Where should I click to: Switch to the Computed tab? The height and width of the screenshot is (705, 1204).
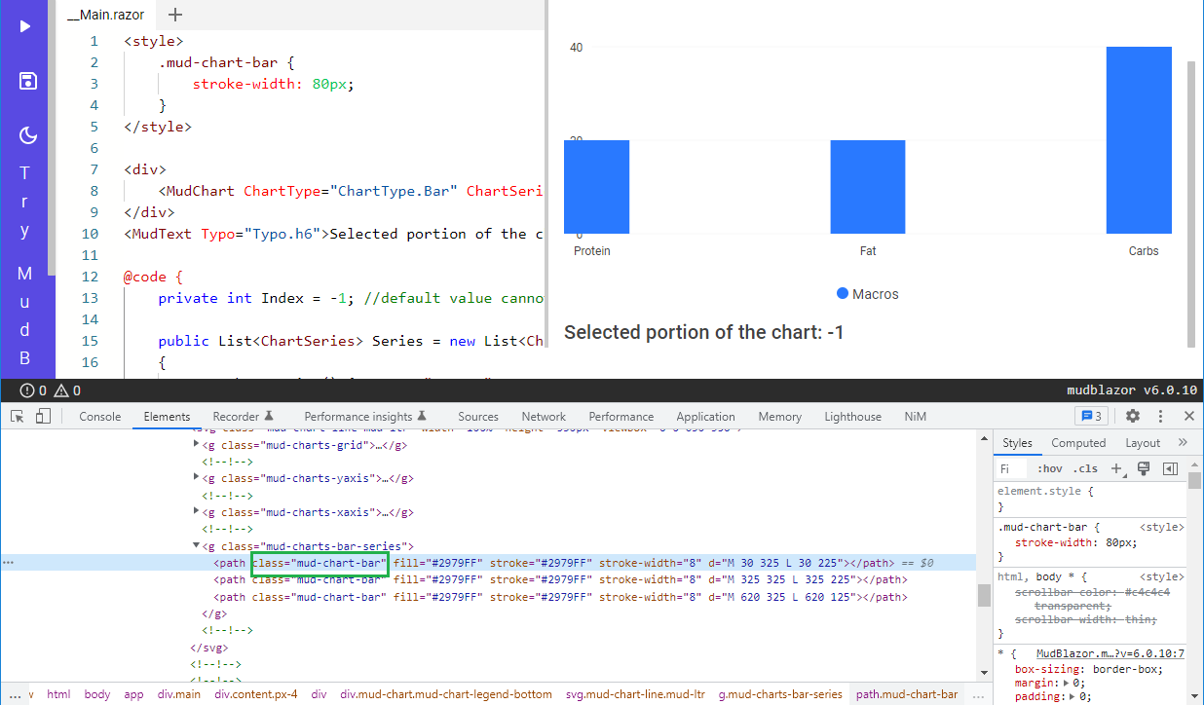coord(1078,442)
